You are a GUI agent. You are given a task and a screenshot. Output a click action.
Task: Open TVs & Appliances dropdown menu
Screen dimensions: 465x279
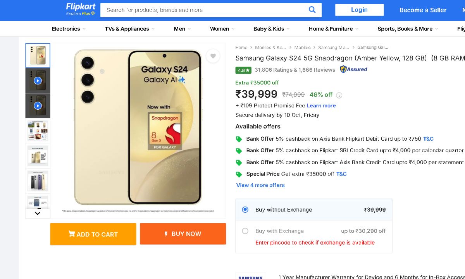click(x=129, y=29)
